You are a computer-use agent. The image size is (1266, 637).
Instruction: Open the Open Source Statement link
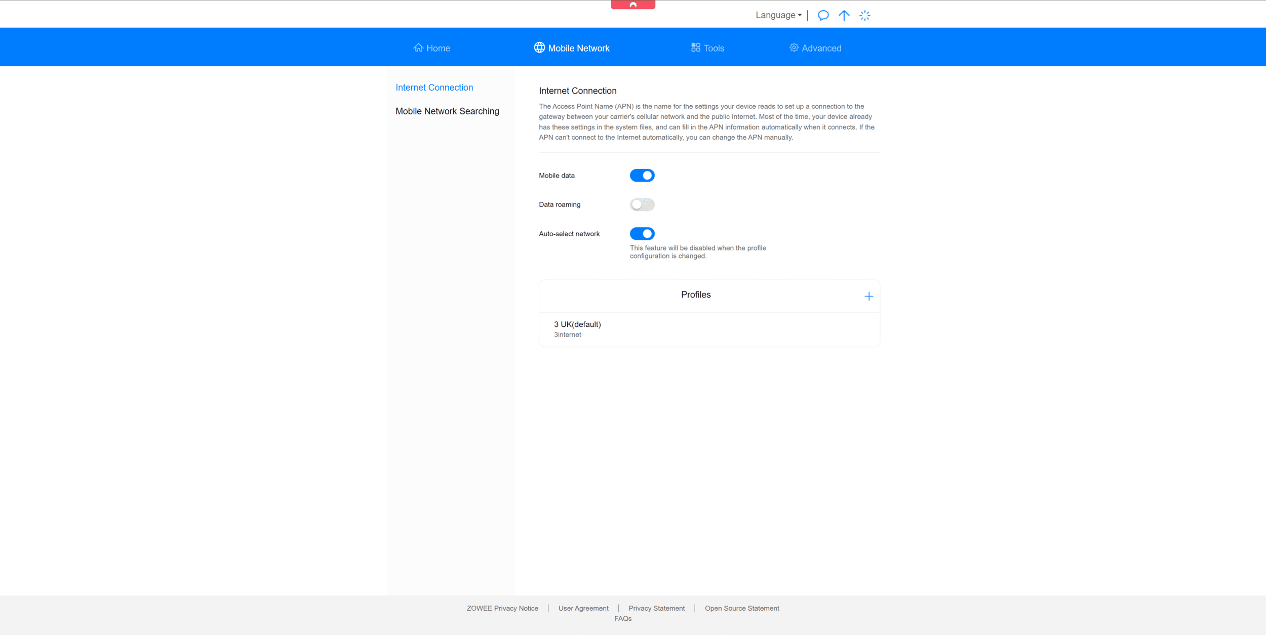point(742,609)
